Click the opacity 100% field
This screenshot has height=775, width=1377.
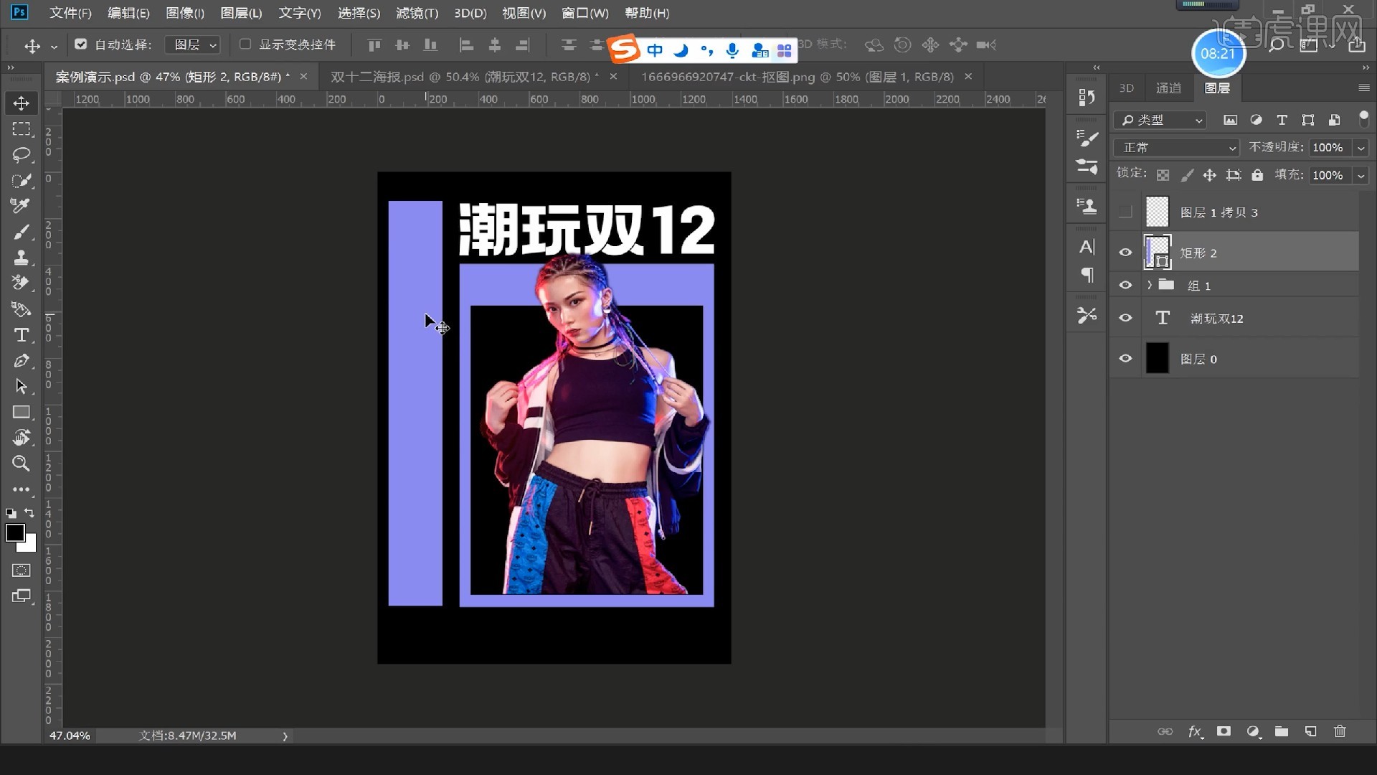[1329, 147]
